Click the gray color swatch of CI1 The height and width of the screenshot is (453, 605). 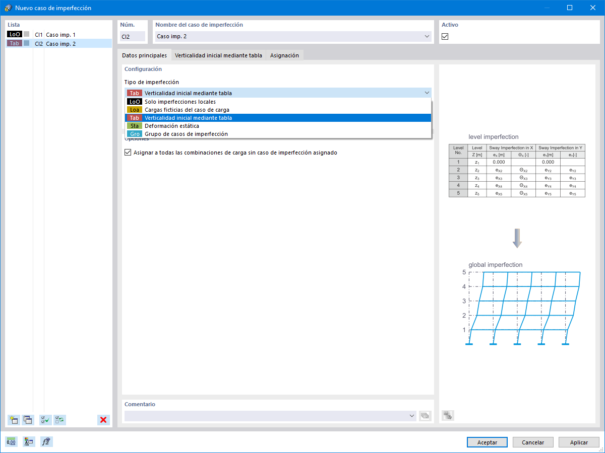click(27, 34)
